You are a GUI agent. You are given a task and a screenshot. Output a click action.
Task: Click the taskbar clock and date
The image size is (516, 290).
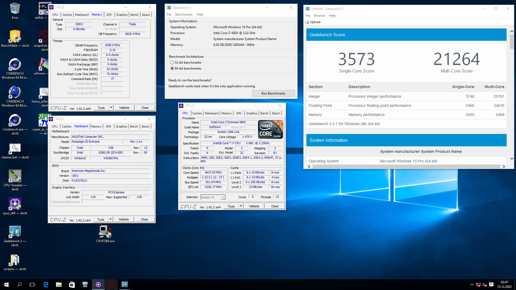pyautogui.click(x=504, y=285)
